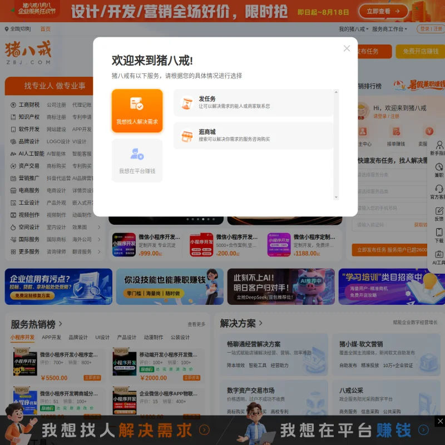Click the 登录 | 注册 button

[431, 29]
